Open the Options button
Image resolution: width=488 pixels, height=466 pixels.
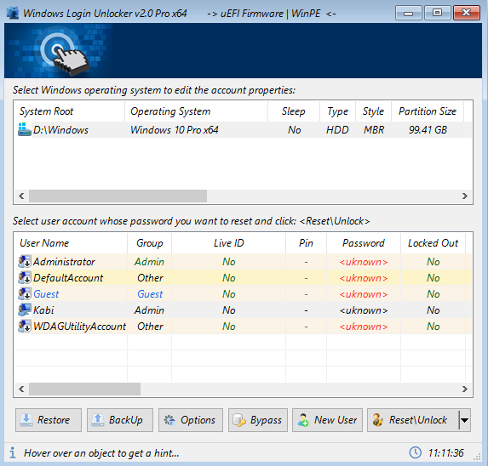[191, 420]
